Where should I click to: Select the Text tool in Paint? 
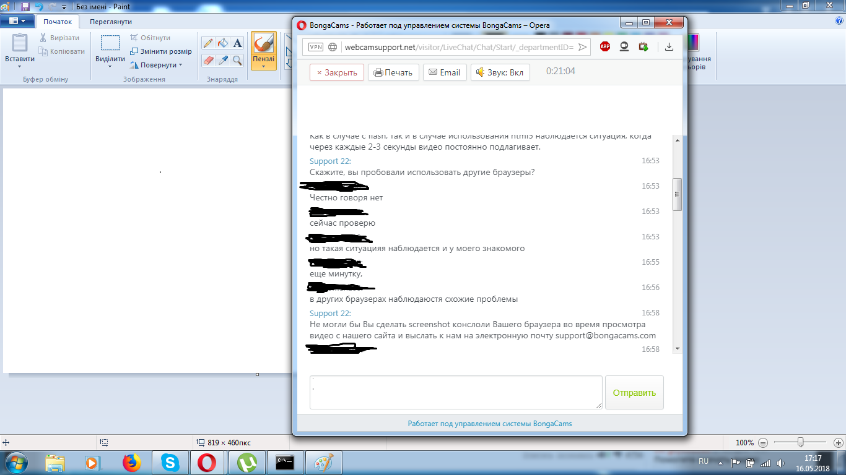237,43
